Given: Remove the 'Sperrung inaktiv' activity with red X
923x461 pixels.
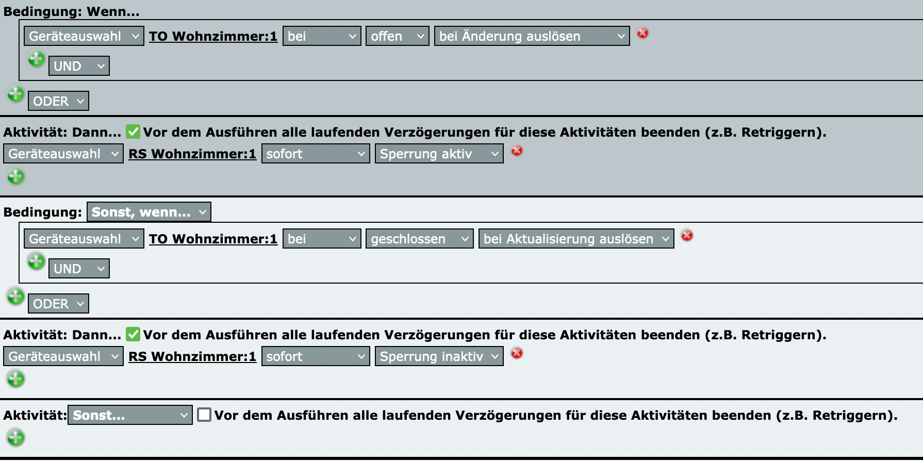Looking at the screenshot, I should (517, 354).
